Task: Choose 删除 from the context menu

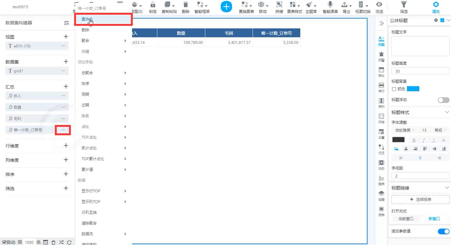Action: (x=103, y=30)
